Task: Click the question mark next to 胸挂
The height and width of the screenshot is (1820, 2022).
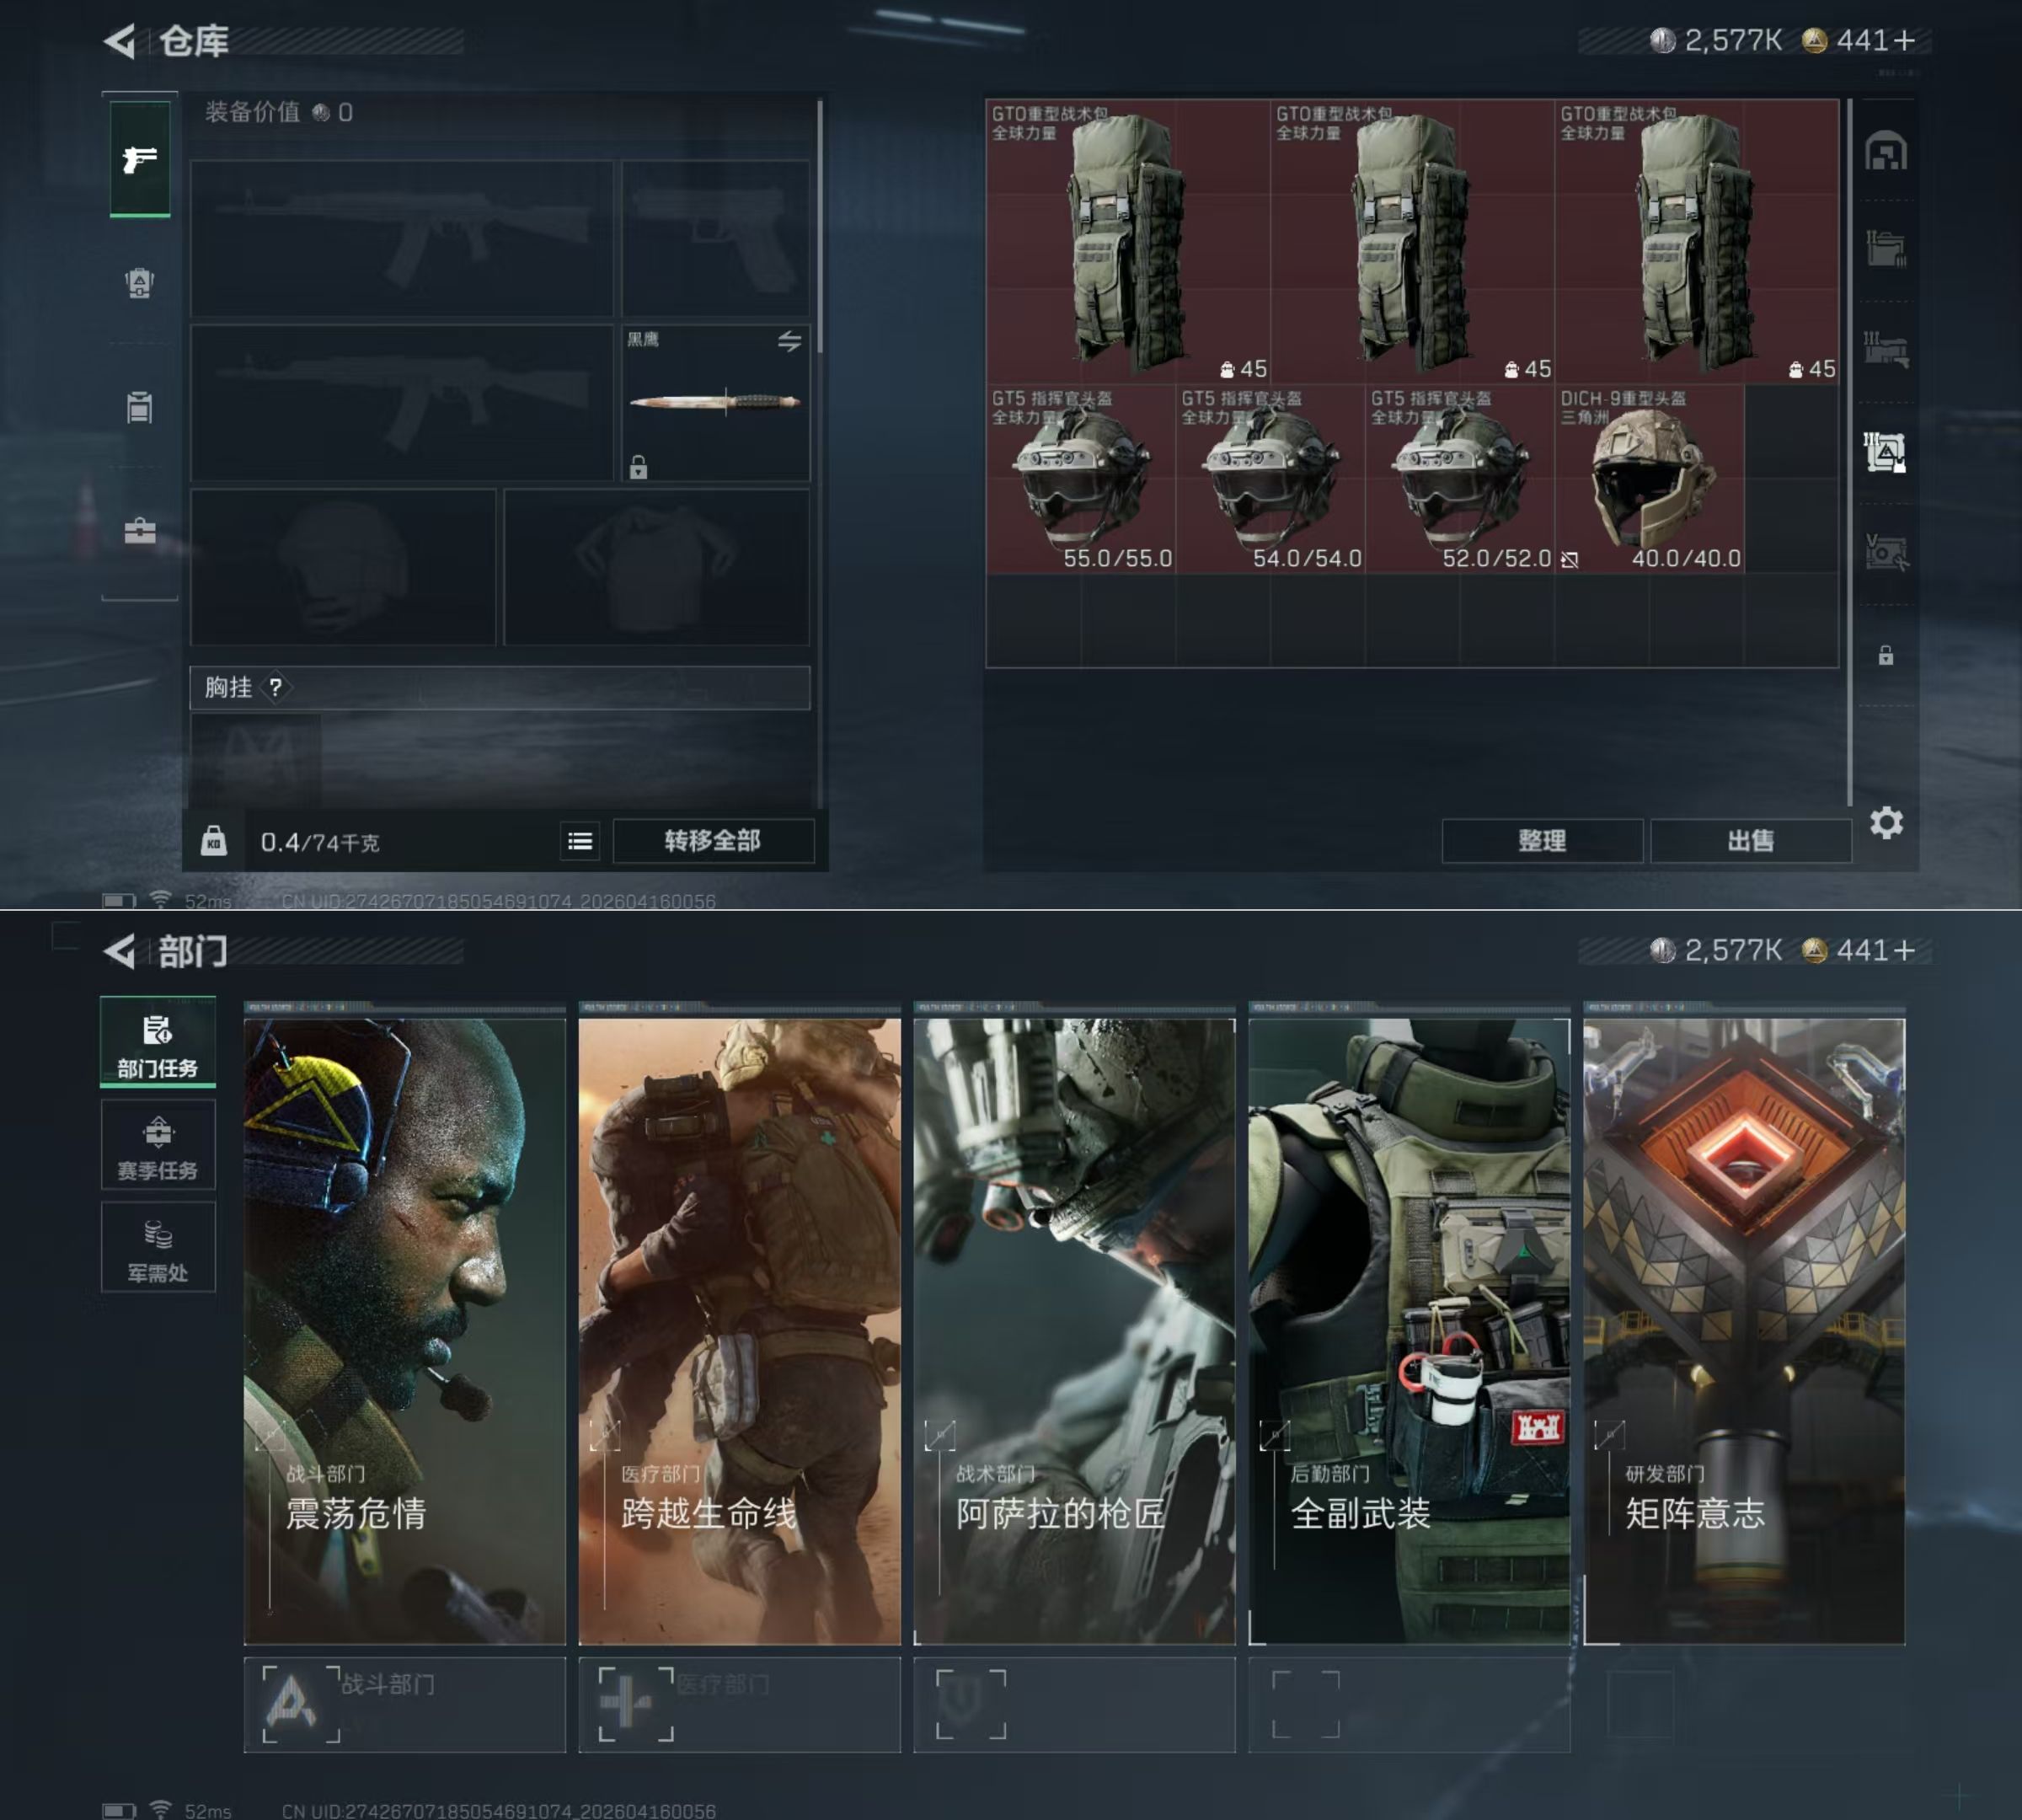Action: (x=275, y=687)
